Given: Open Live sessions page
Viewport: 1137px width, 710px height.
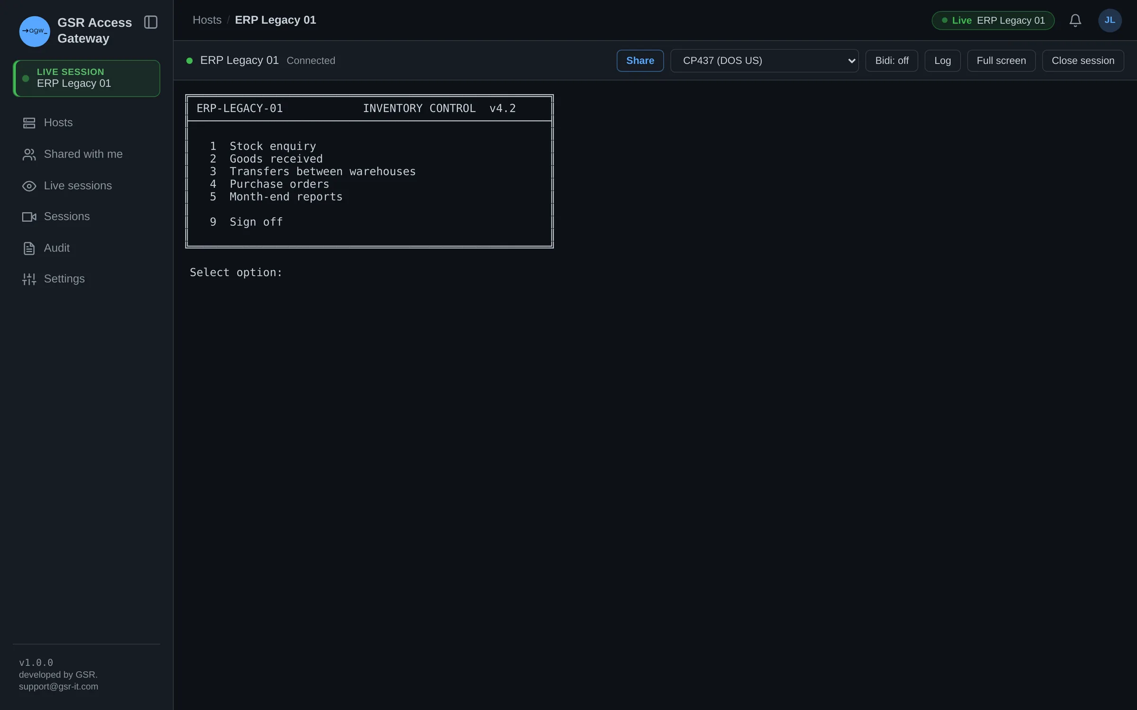Looking at the screenshot, I should click(86, 186).
